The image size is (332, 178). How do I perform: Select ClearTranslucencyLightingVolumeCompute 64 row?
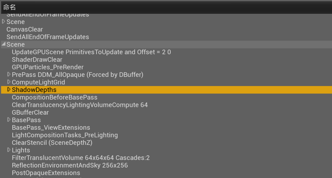click(x=80, y=105)
